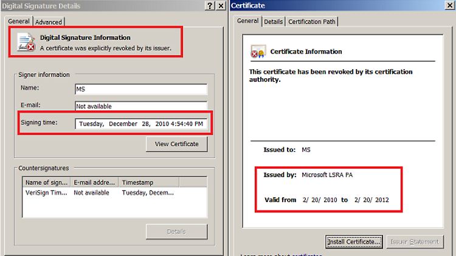456x256 pixels.
Task: Click the revoked signature document icon
Action: tap(27, 42)
